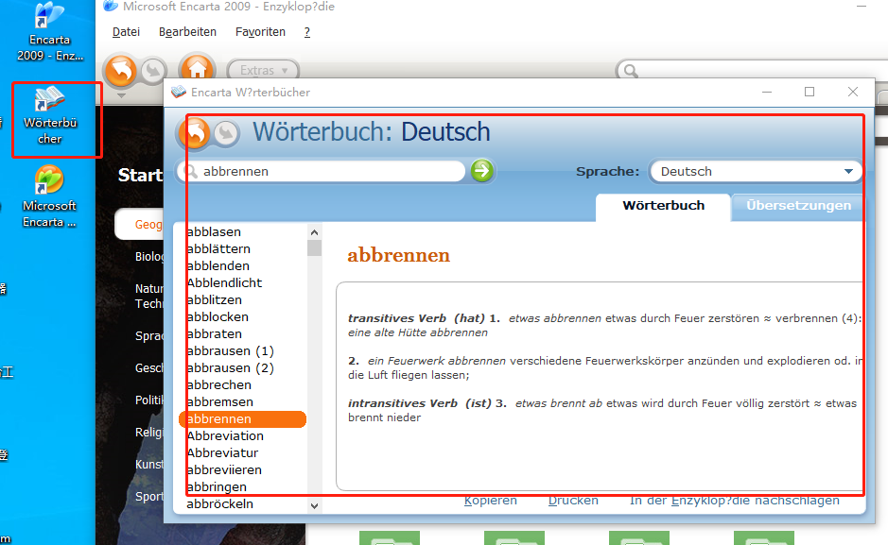Select abblenden in the word list
Image resolution: width=888 pixels, height=545 pixels.
218,265
